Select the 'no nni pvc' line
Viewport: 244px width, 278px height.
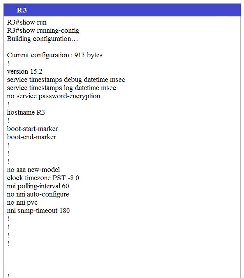pyautogui.click(x=22, y=202)
